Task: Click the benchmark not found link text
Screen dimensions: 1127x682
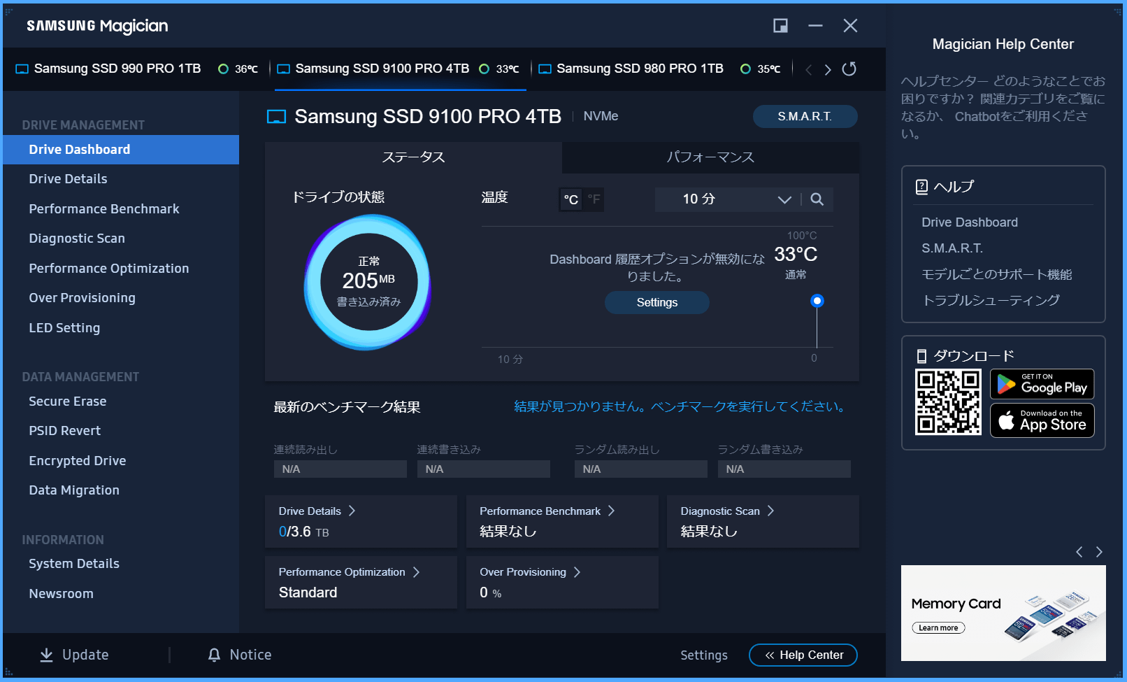Action: [x=681, y=406]
